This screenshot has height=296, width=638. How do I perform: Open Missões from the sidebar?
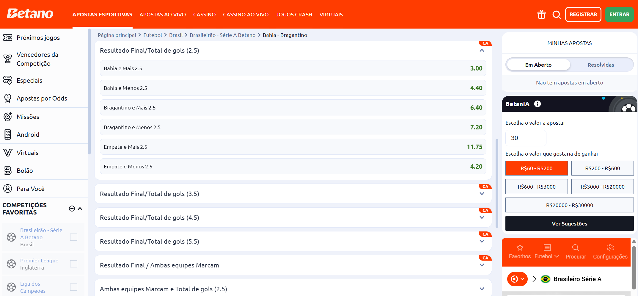[x=28, y=117]
